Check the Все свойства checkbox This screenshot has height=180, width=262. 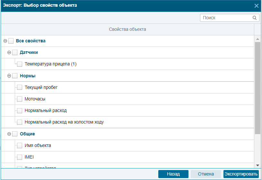tap(11, 41)
